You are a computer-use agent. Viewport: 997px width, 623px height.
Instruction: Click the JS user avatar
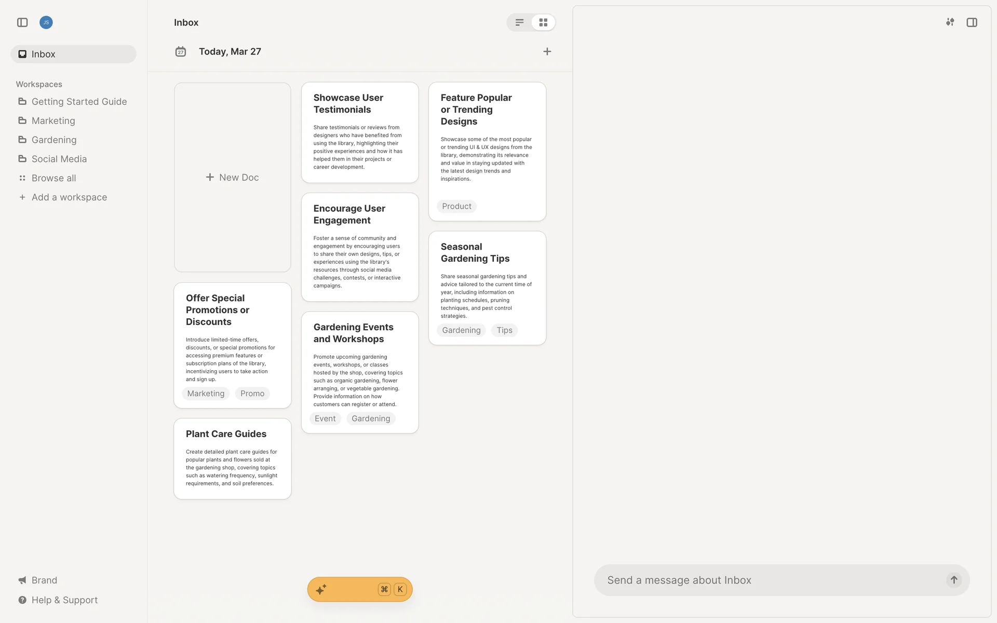pyautogui.click(x=46, y=22)
